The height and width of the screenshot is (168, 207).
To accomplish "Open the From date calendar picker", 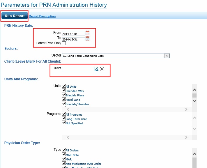I will [x=87, y=33].
